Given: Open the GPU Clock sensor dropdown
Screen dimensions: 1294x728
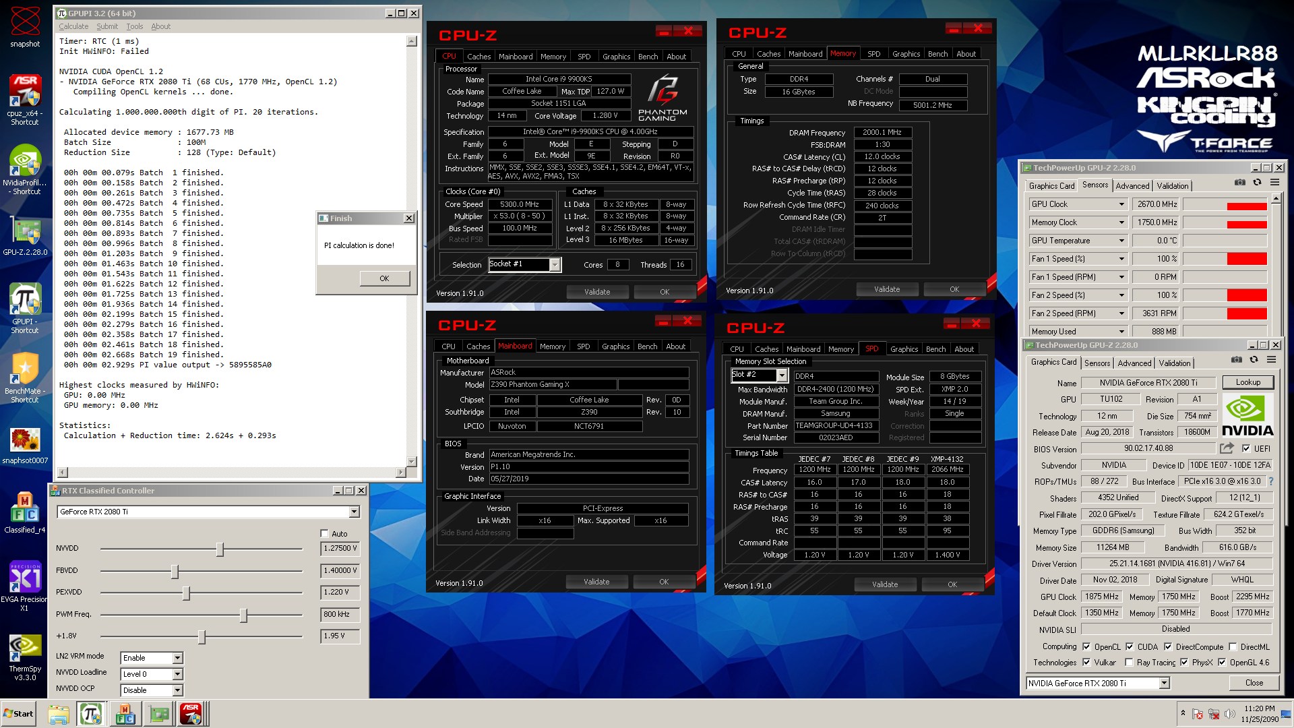Looking at the screenshot, I should coord(1121,204).
